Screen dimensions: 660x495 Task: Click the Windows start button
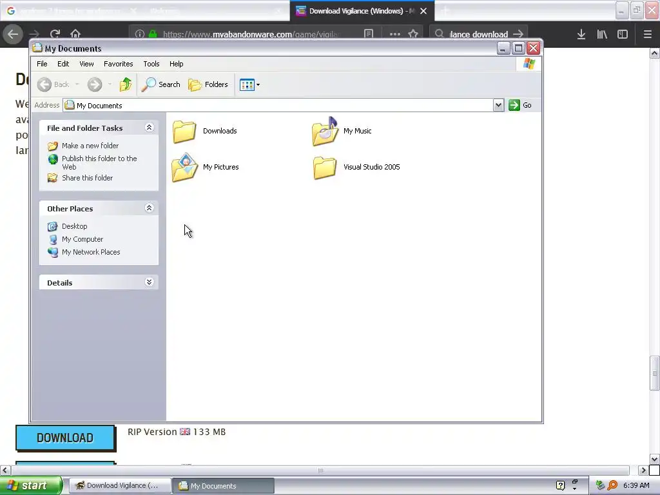pyautogui.click(x=31, y=486)
